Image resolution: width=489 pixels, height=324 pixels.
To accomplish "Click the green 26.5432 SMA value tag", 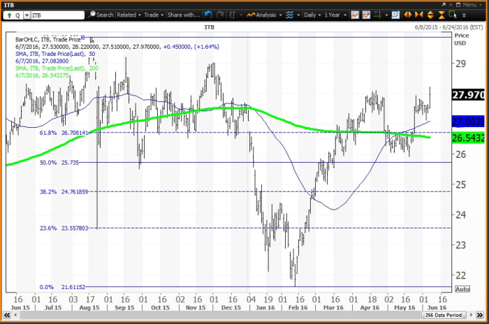I will (468, 138).
